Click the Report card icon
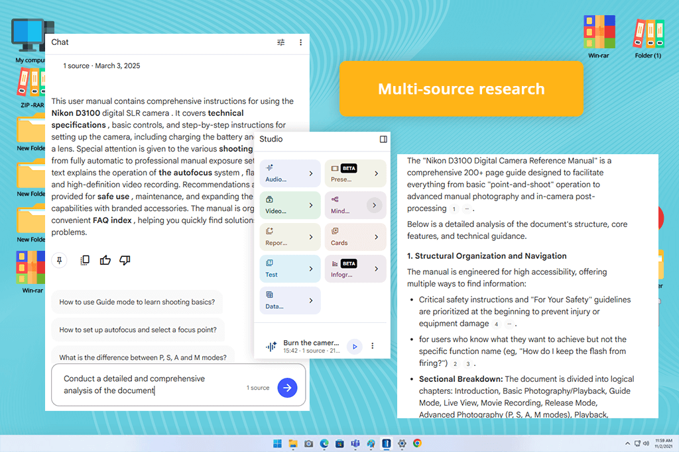 (x=269, y=231)
